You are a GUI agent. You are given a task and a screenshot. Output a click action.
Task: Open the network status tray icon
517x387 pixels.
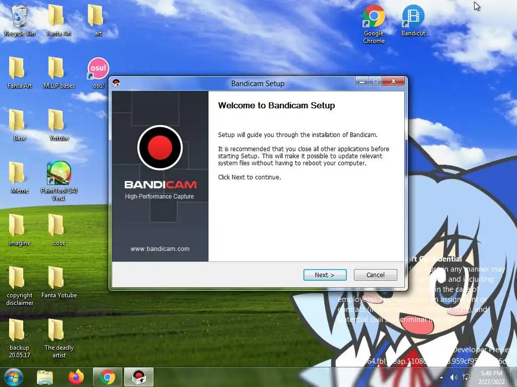[466, 377]
